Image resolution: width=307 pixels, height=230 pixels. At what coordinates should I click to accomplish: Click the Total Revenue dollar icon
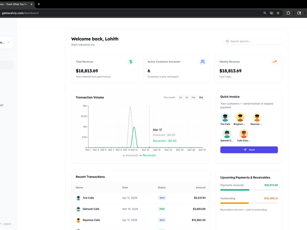click(x=131, y=62)
